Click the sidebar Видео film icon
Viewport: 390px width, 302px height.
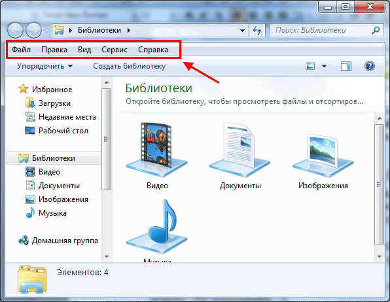[30, 172]
